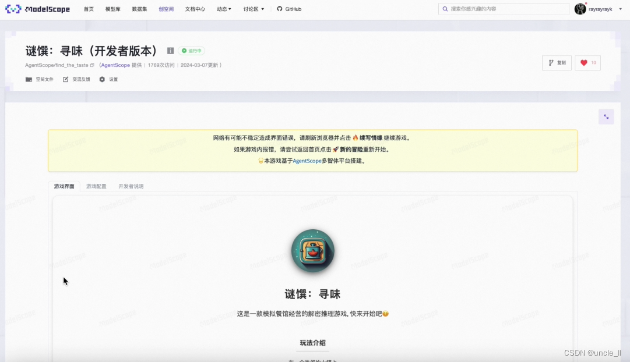Click the fork icon on the 复制 button

click(x=550, y=62)
